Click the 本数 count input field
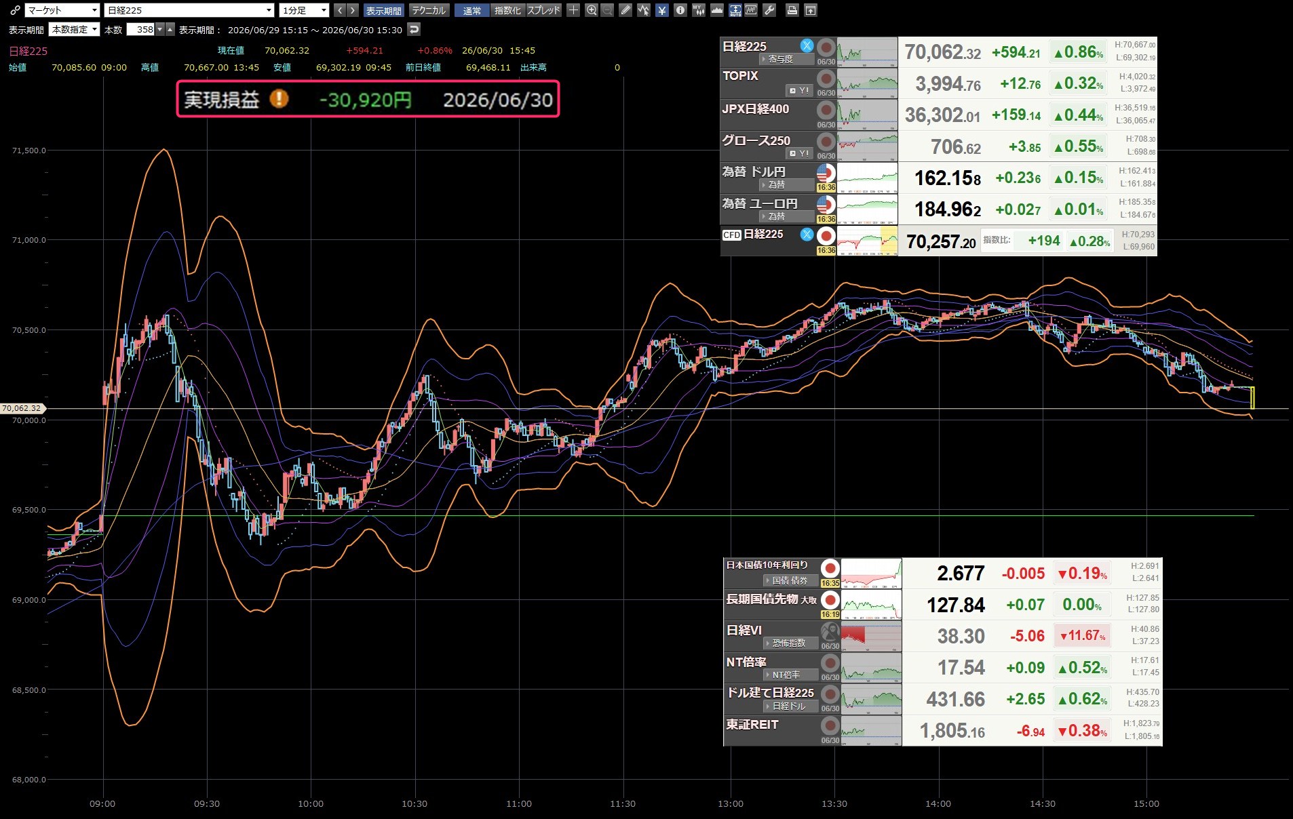This screenshot has width=1293, height=819. point(140,29)
